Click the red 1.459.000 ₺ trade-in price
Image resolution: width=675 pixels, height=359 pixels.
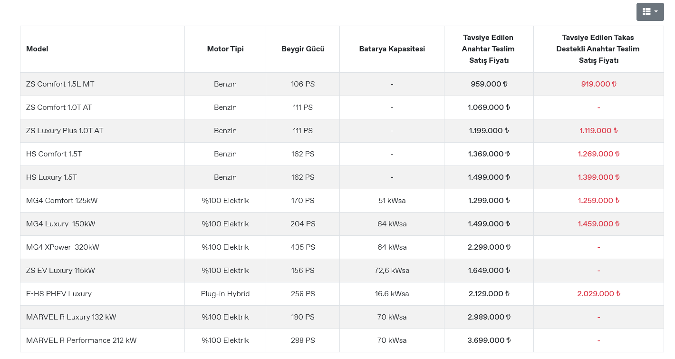[x=598, y=224]
